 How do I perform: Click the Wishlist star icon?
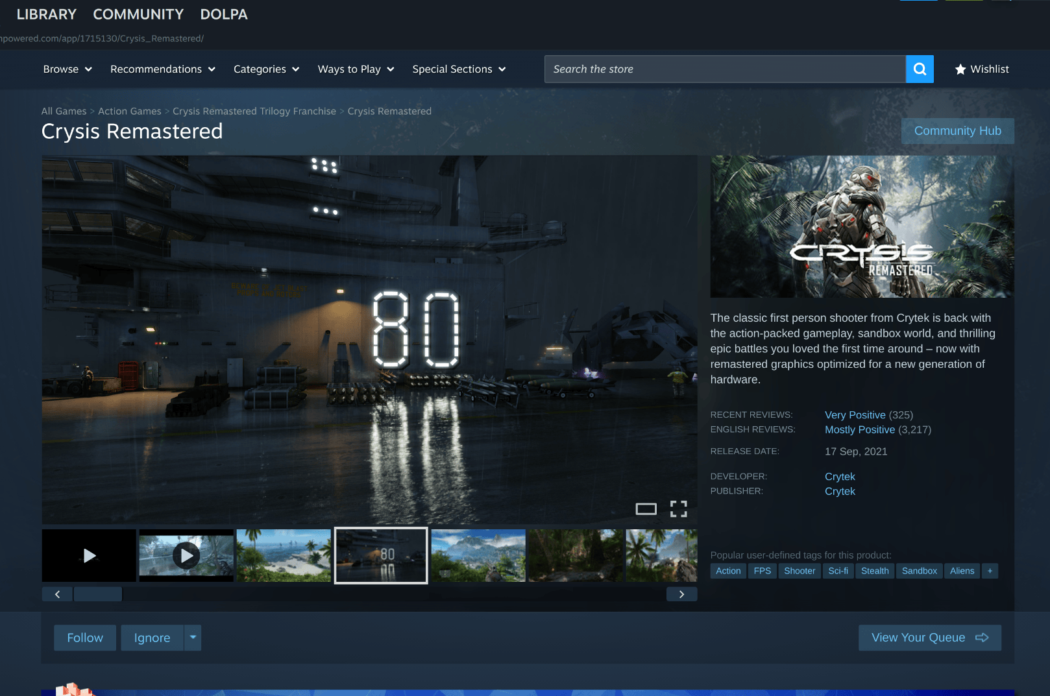tap(960, 69)
